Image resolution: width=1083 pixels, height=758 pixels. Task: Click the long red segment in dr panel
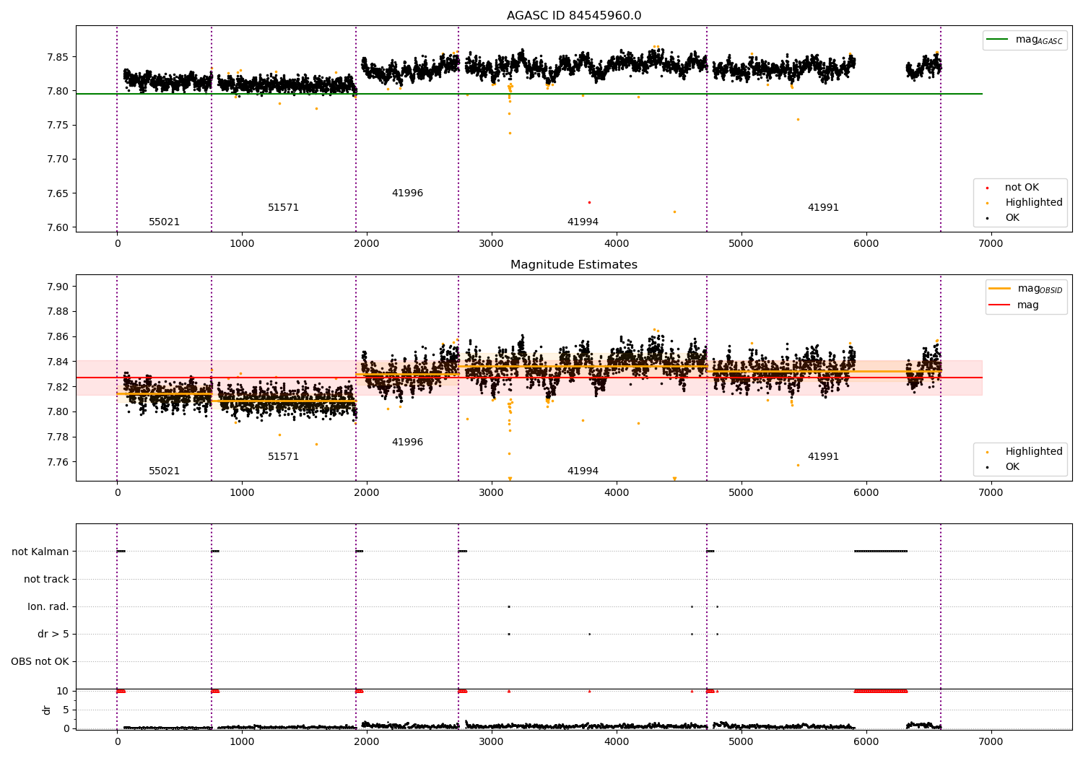point(880,691)
